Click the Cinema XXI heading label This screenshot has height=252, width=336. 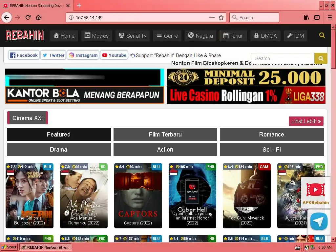tap(28, 118)
